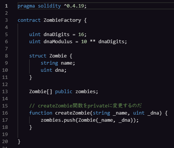174x148 pixels.
Task: Click 'dnaDigits' on line 6
Action: (111, 42)
